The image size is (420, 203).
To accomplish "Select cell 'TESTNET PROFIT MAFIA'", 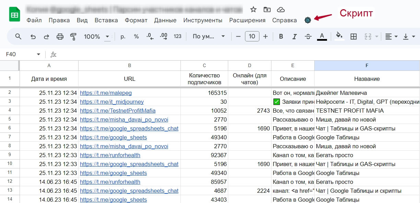I will (367, 111).
